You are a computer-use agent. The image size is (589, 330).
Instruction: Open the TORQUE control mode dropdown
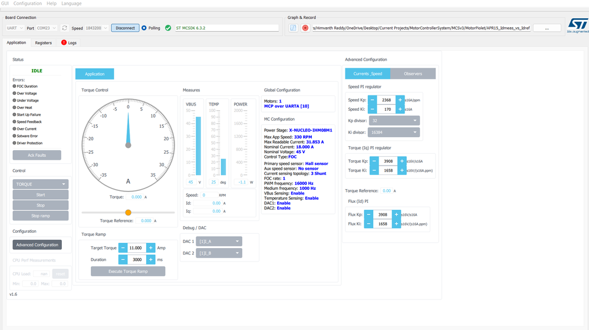41,184
